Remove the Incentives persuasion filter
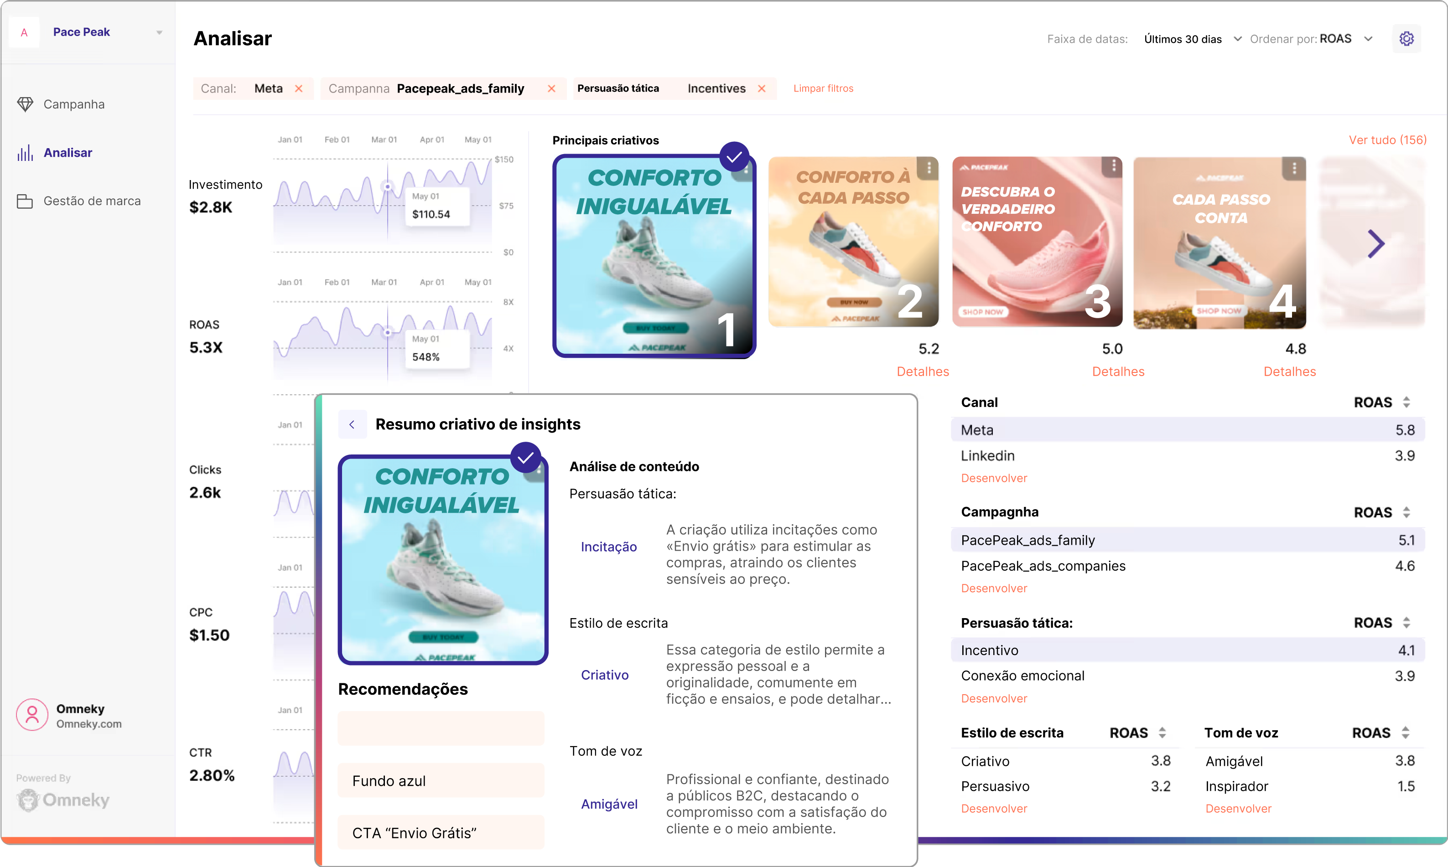The image size is (1448, 867). point(762,88)
